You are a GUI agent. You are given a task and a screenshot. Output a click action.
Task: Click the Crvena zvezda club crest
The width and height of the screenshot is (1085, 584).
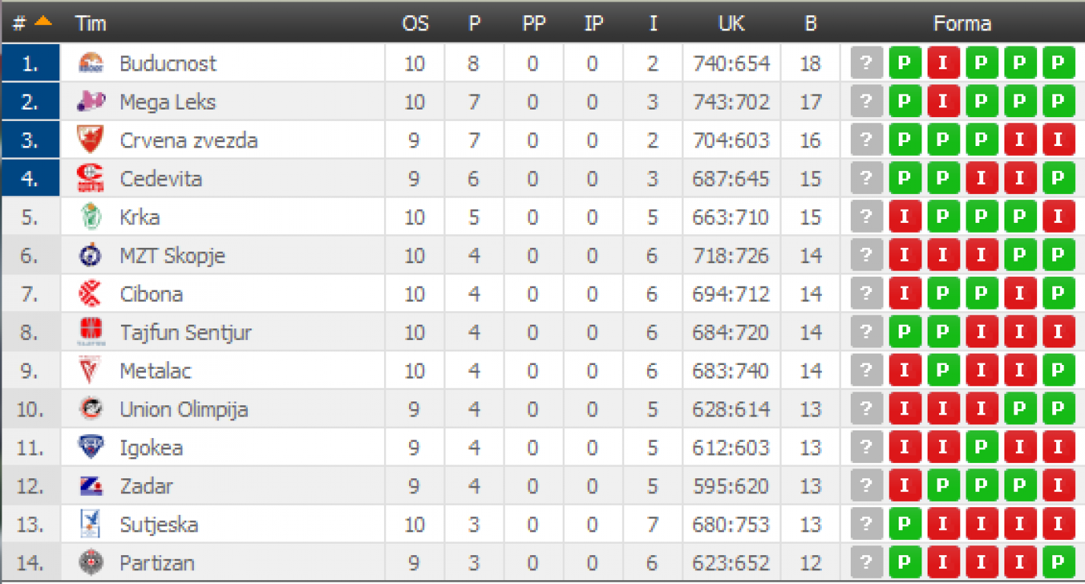click(91, 140)
